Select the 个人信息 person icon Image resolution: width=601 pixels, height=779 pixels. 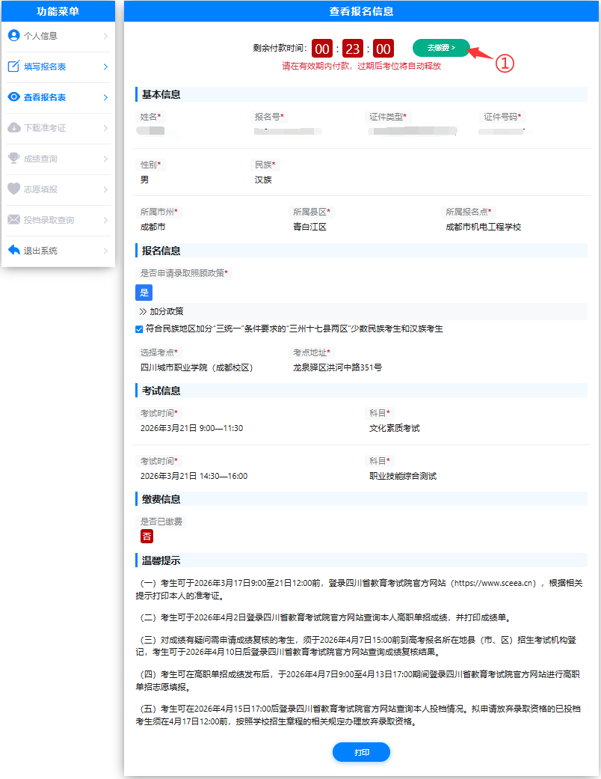point(13,34)
